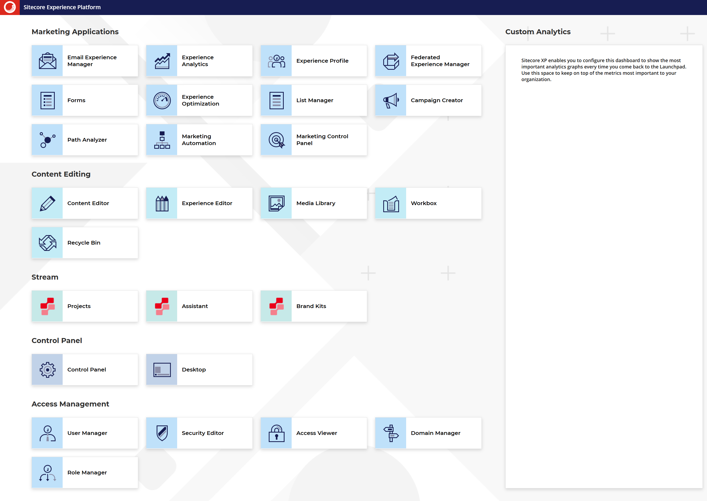
Task: Open the Security Editor shield icon
Action: pyautogui.click(x=162, y=433)
